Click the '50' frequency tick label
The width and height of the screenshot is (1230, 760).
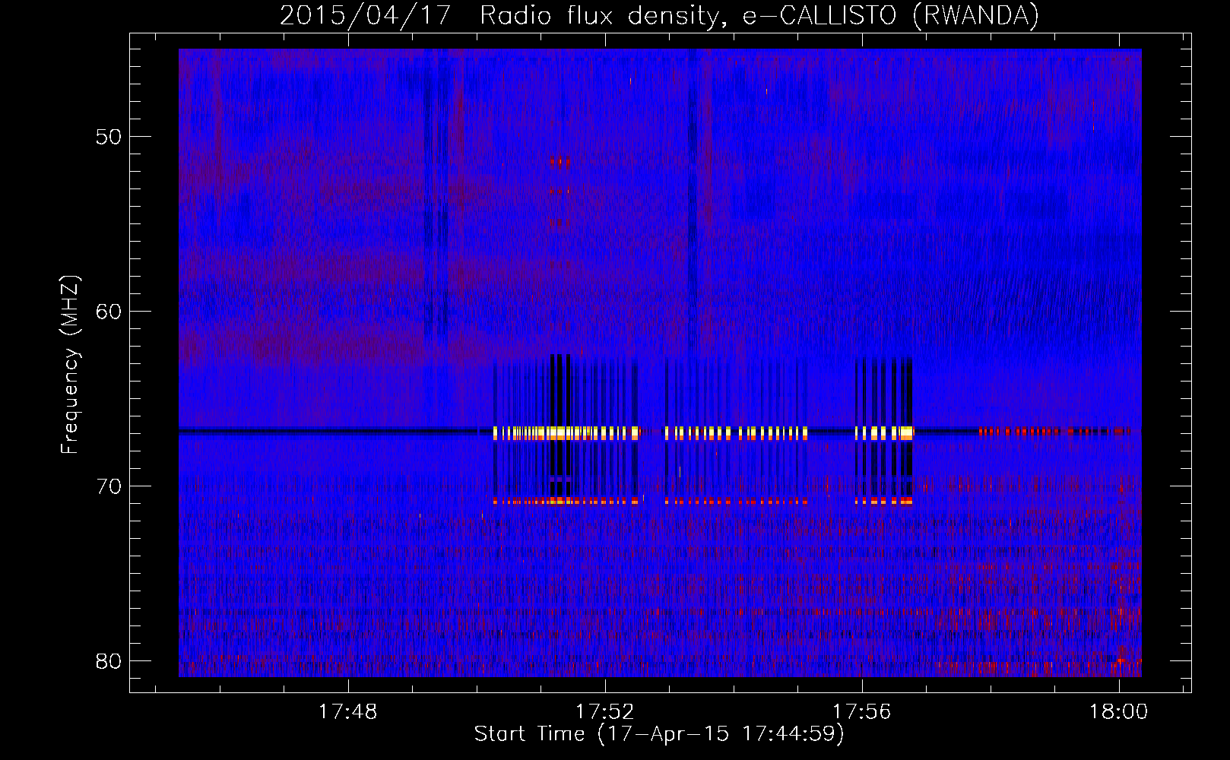pos(109,137)
